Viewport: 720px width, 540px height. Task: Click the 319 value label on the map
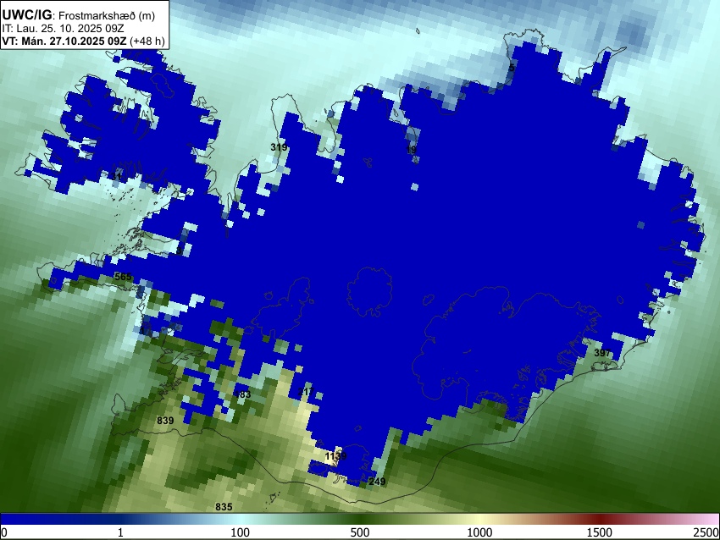[x=279, y=147]
